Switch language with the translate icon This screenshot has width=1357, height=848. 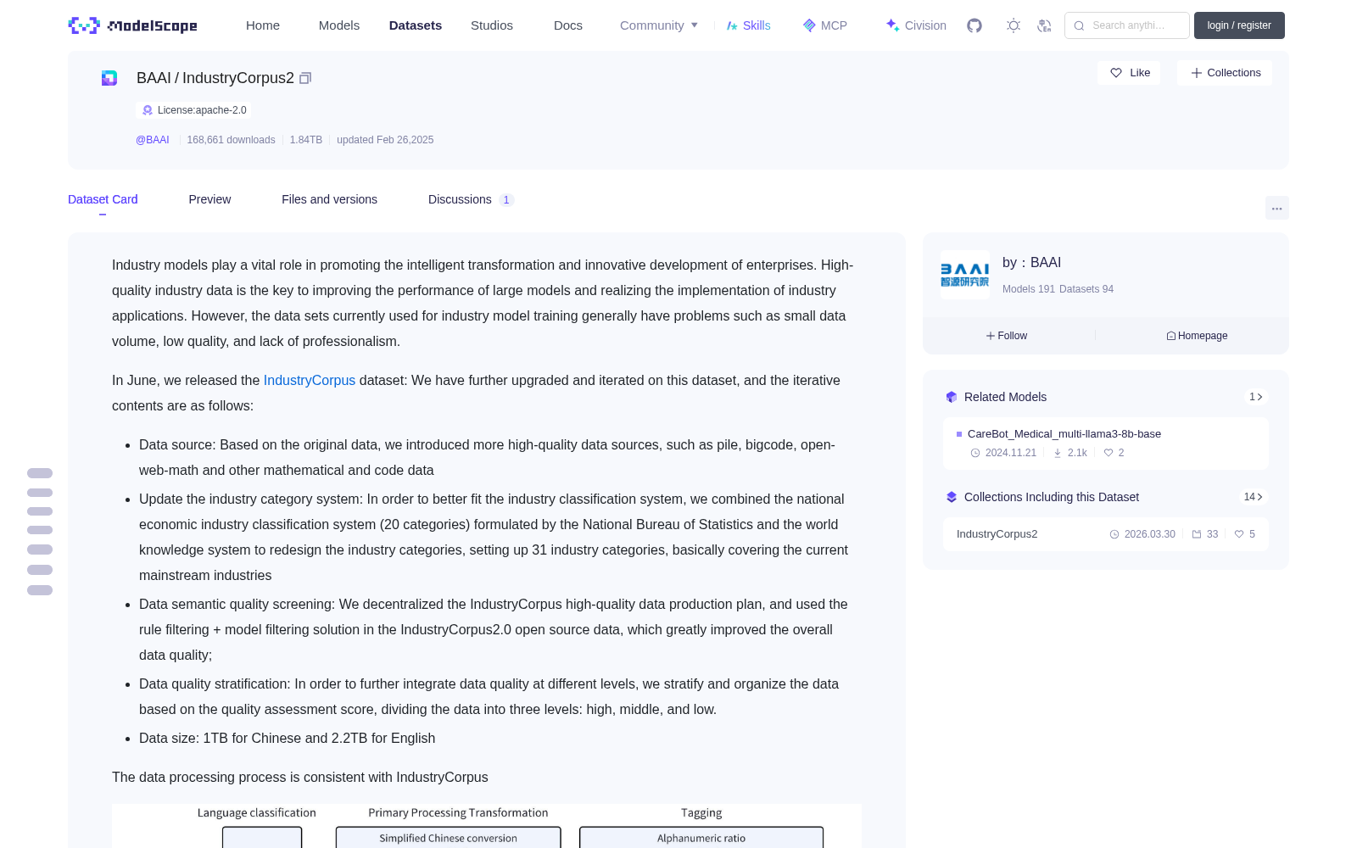(x=1044, y=25)
